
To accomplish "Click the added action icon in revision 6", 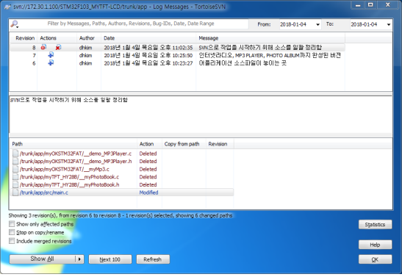I will [51, 62].
